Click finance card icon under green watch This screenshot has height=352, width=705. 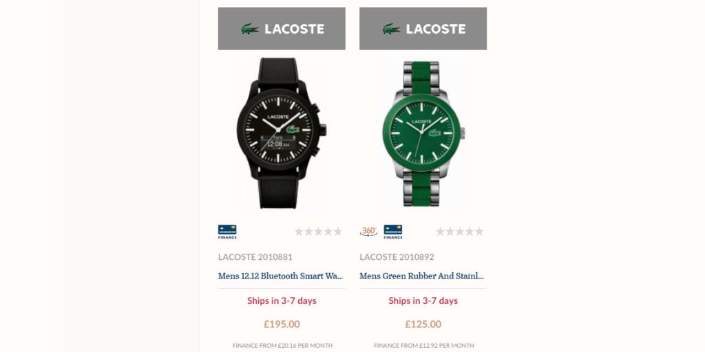point(393,232)
